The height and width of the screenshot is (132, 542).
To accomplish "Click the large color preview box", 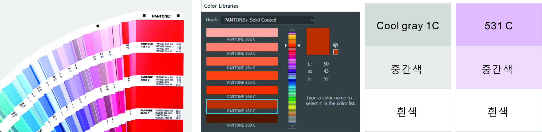I will (318, 41).
